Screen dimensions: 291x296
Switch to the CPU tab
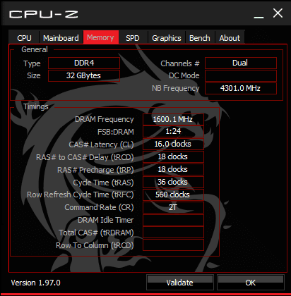pyautogui.click(x=24, y=37)
